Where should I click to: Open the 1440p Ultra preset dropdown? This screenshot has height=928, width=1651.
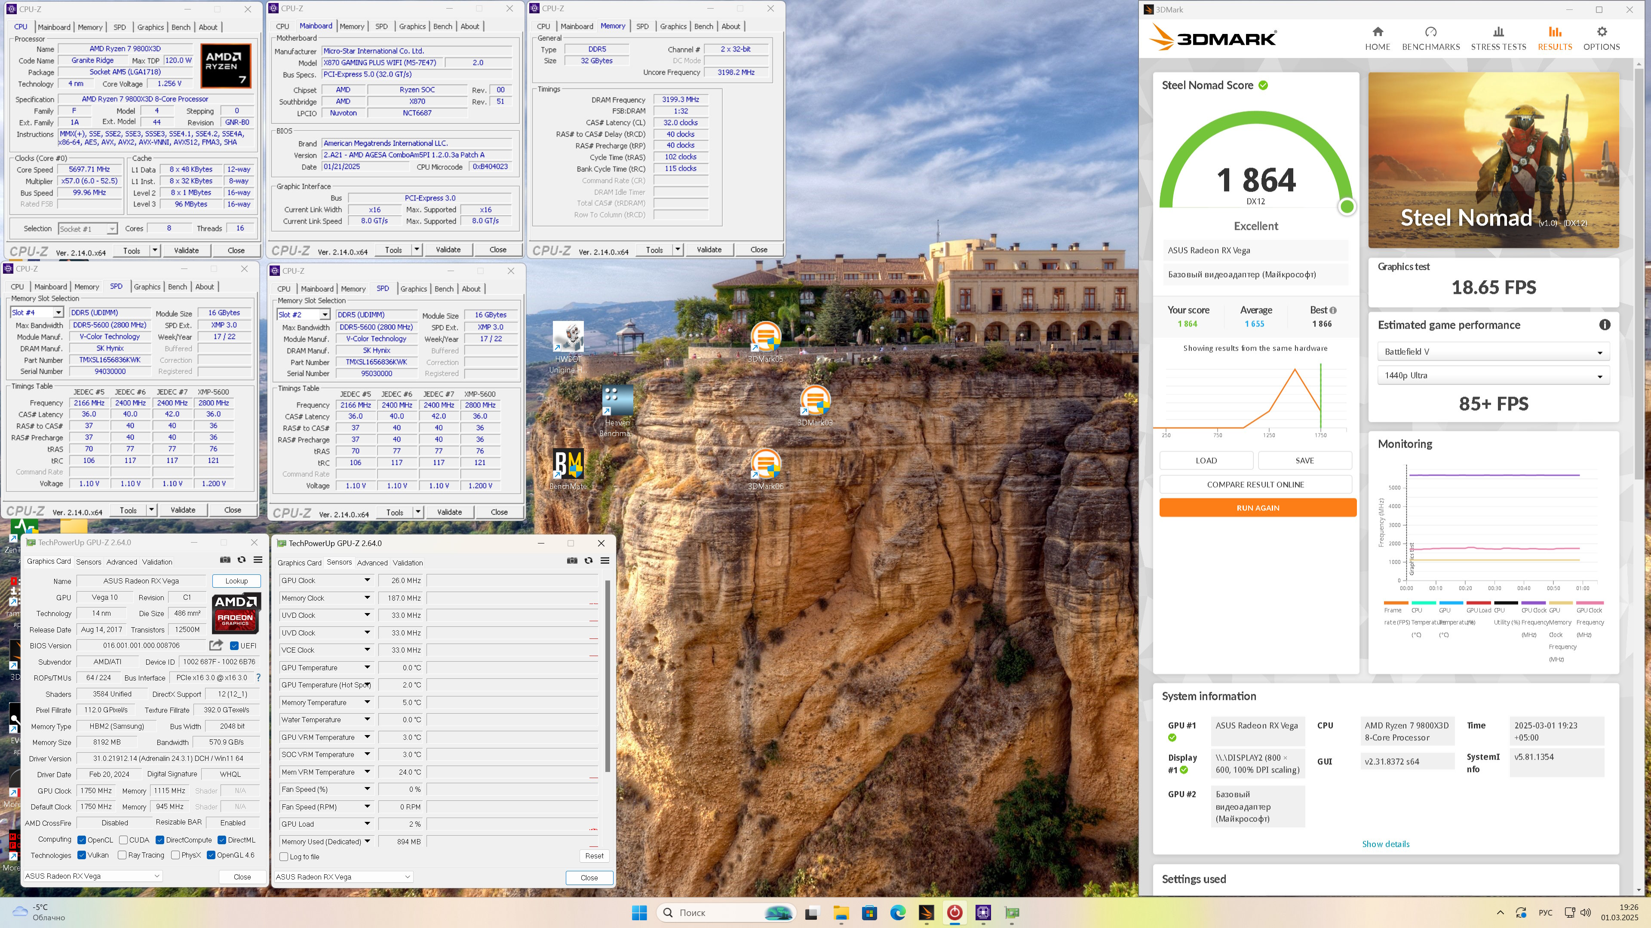[1493, 375]
